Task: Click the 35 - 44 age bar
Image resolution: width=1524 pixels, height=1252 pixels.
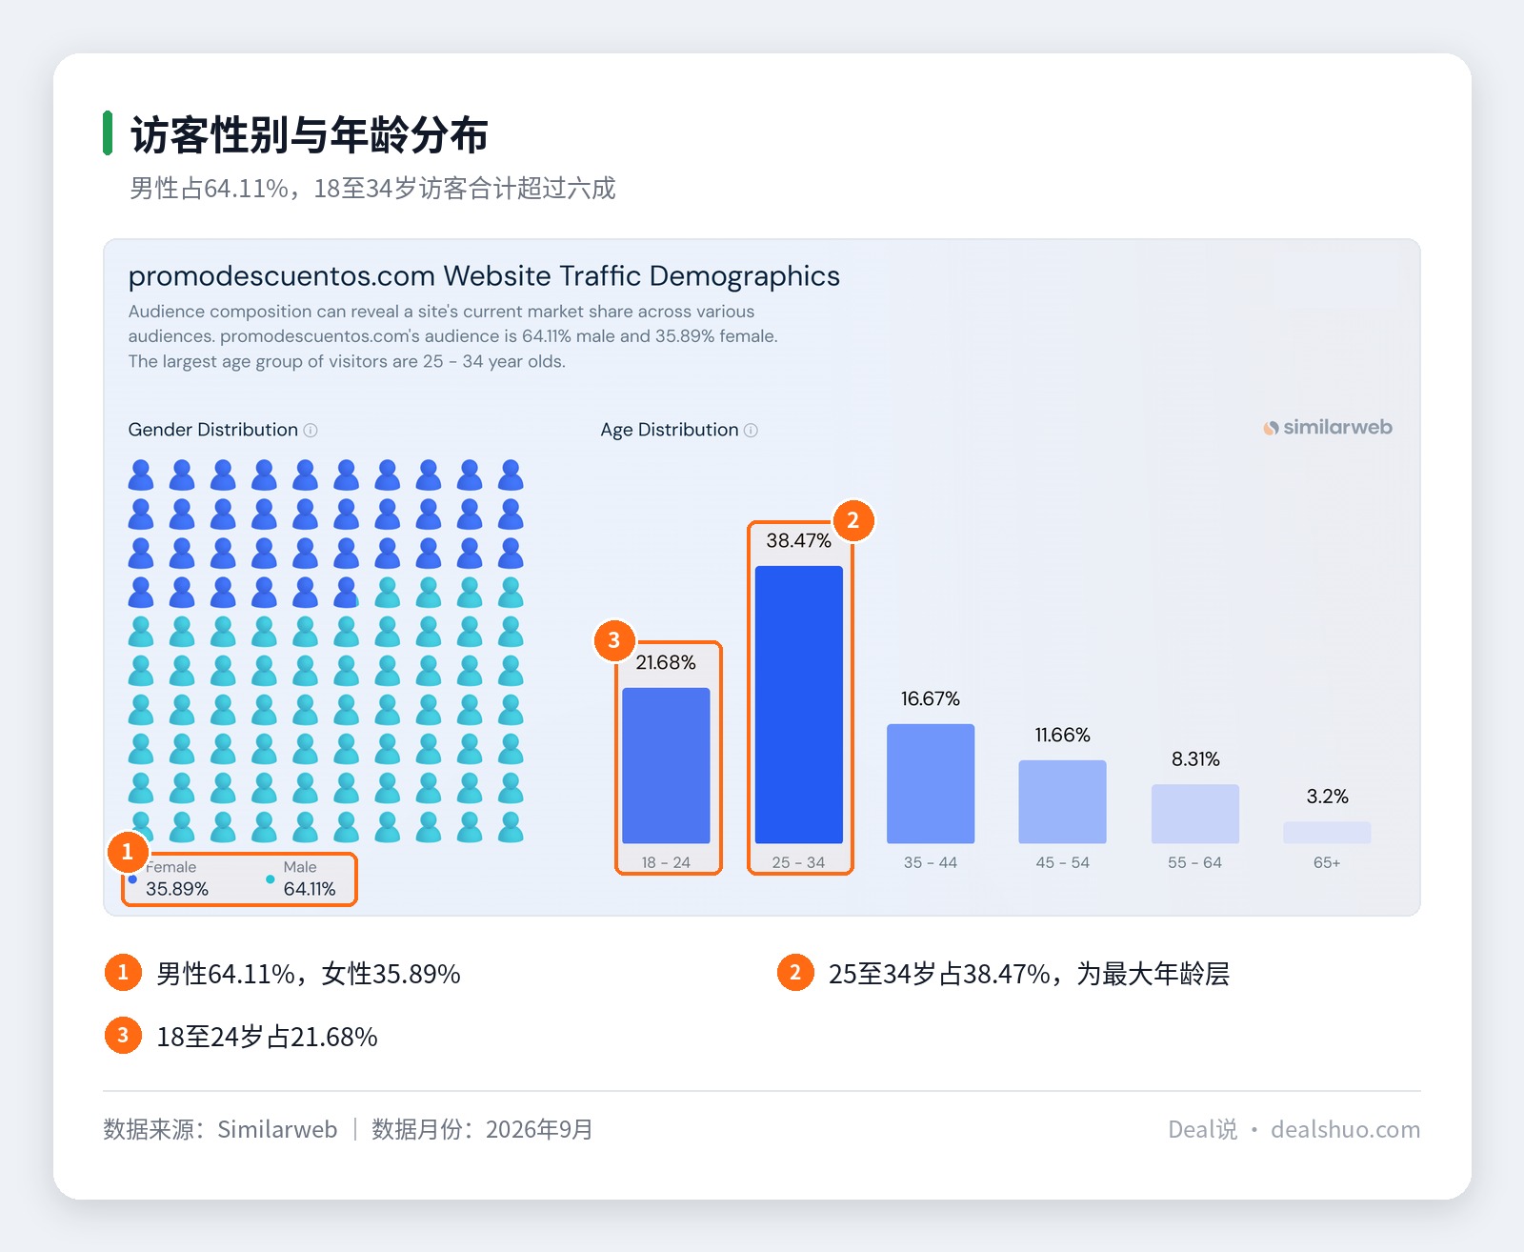Action: tap(931, 783)
